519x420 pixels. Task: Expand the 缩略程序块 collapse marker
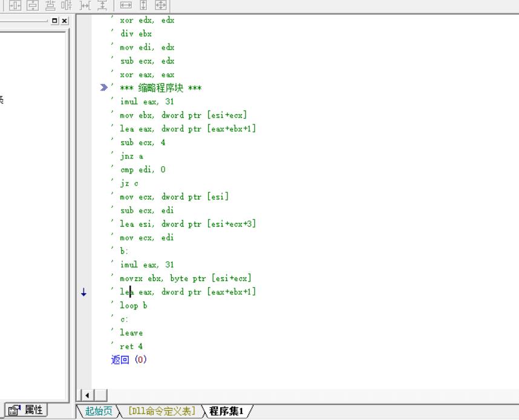[x=104, y=88]
